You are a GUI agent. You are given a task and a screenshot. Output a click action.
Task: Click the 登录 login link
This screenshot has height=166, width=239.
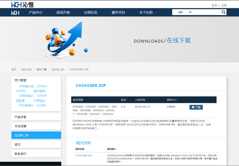point(214,5)
